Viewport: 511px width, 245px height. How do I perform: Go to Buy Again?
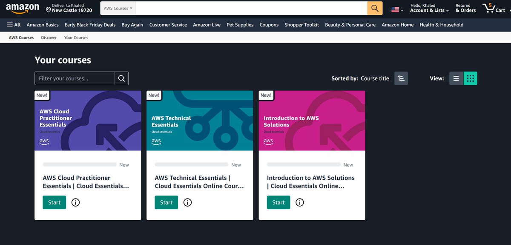132,25
